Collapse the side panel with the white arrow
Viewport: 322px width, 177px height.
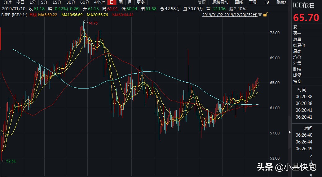click(x=290, y=132)
